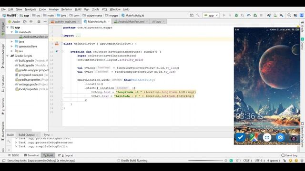Collapse the app module tree node

click(x=8, y=28)
